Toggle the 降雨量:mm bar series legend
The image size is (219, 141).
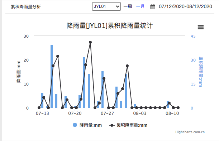click(87, 125)
